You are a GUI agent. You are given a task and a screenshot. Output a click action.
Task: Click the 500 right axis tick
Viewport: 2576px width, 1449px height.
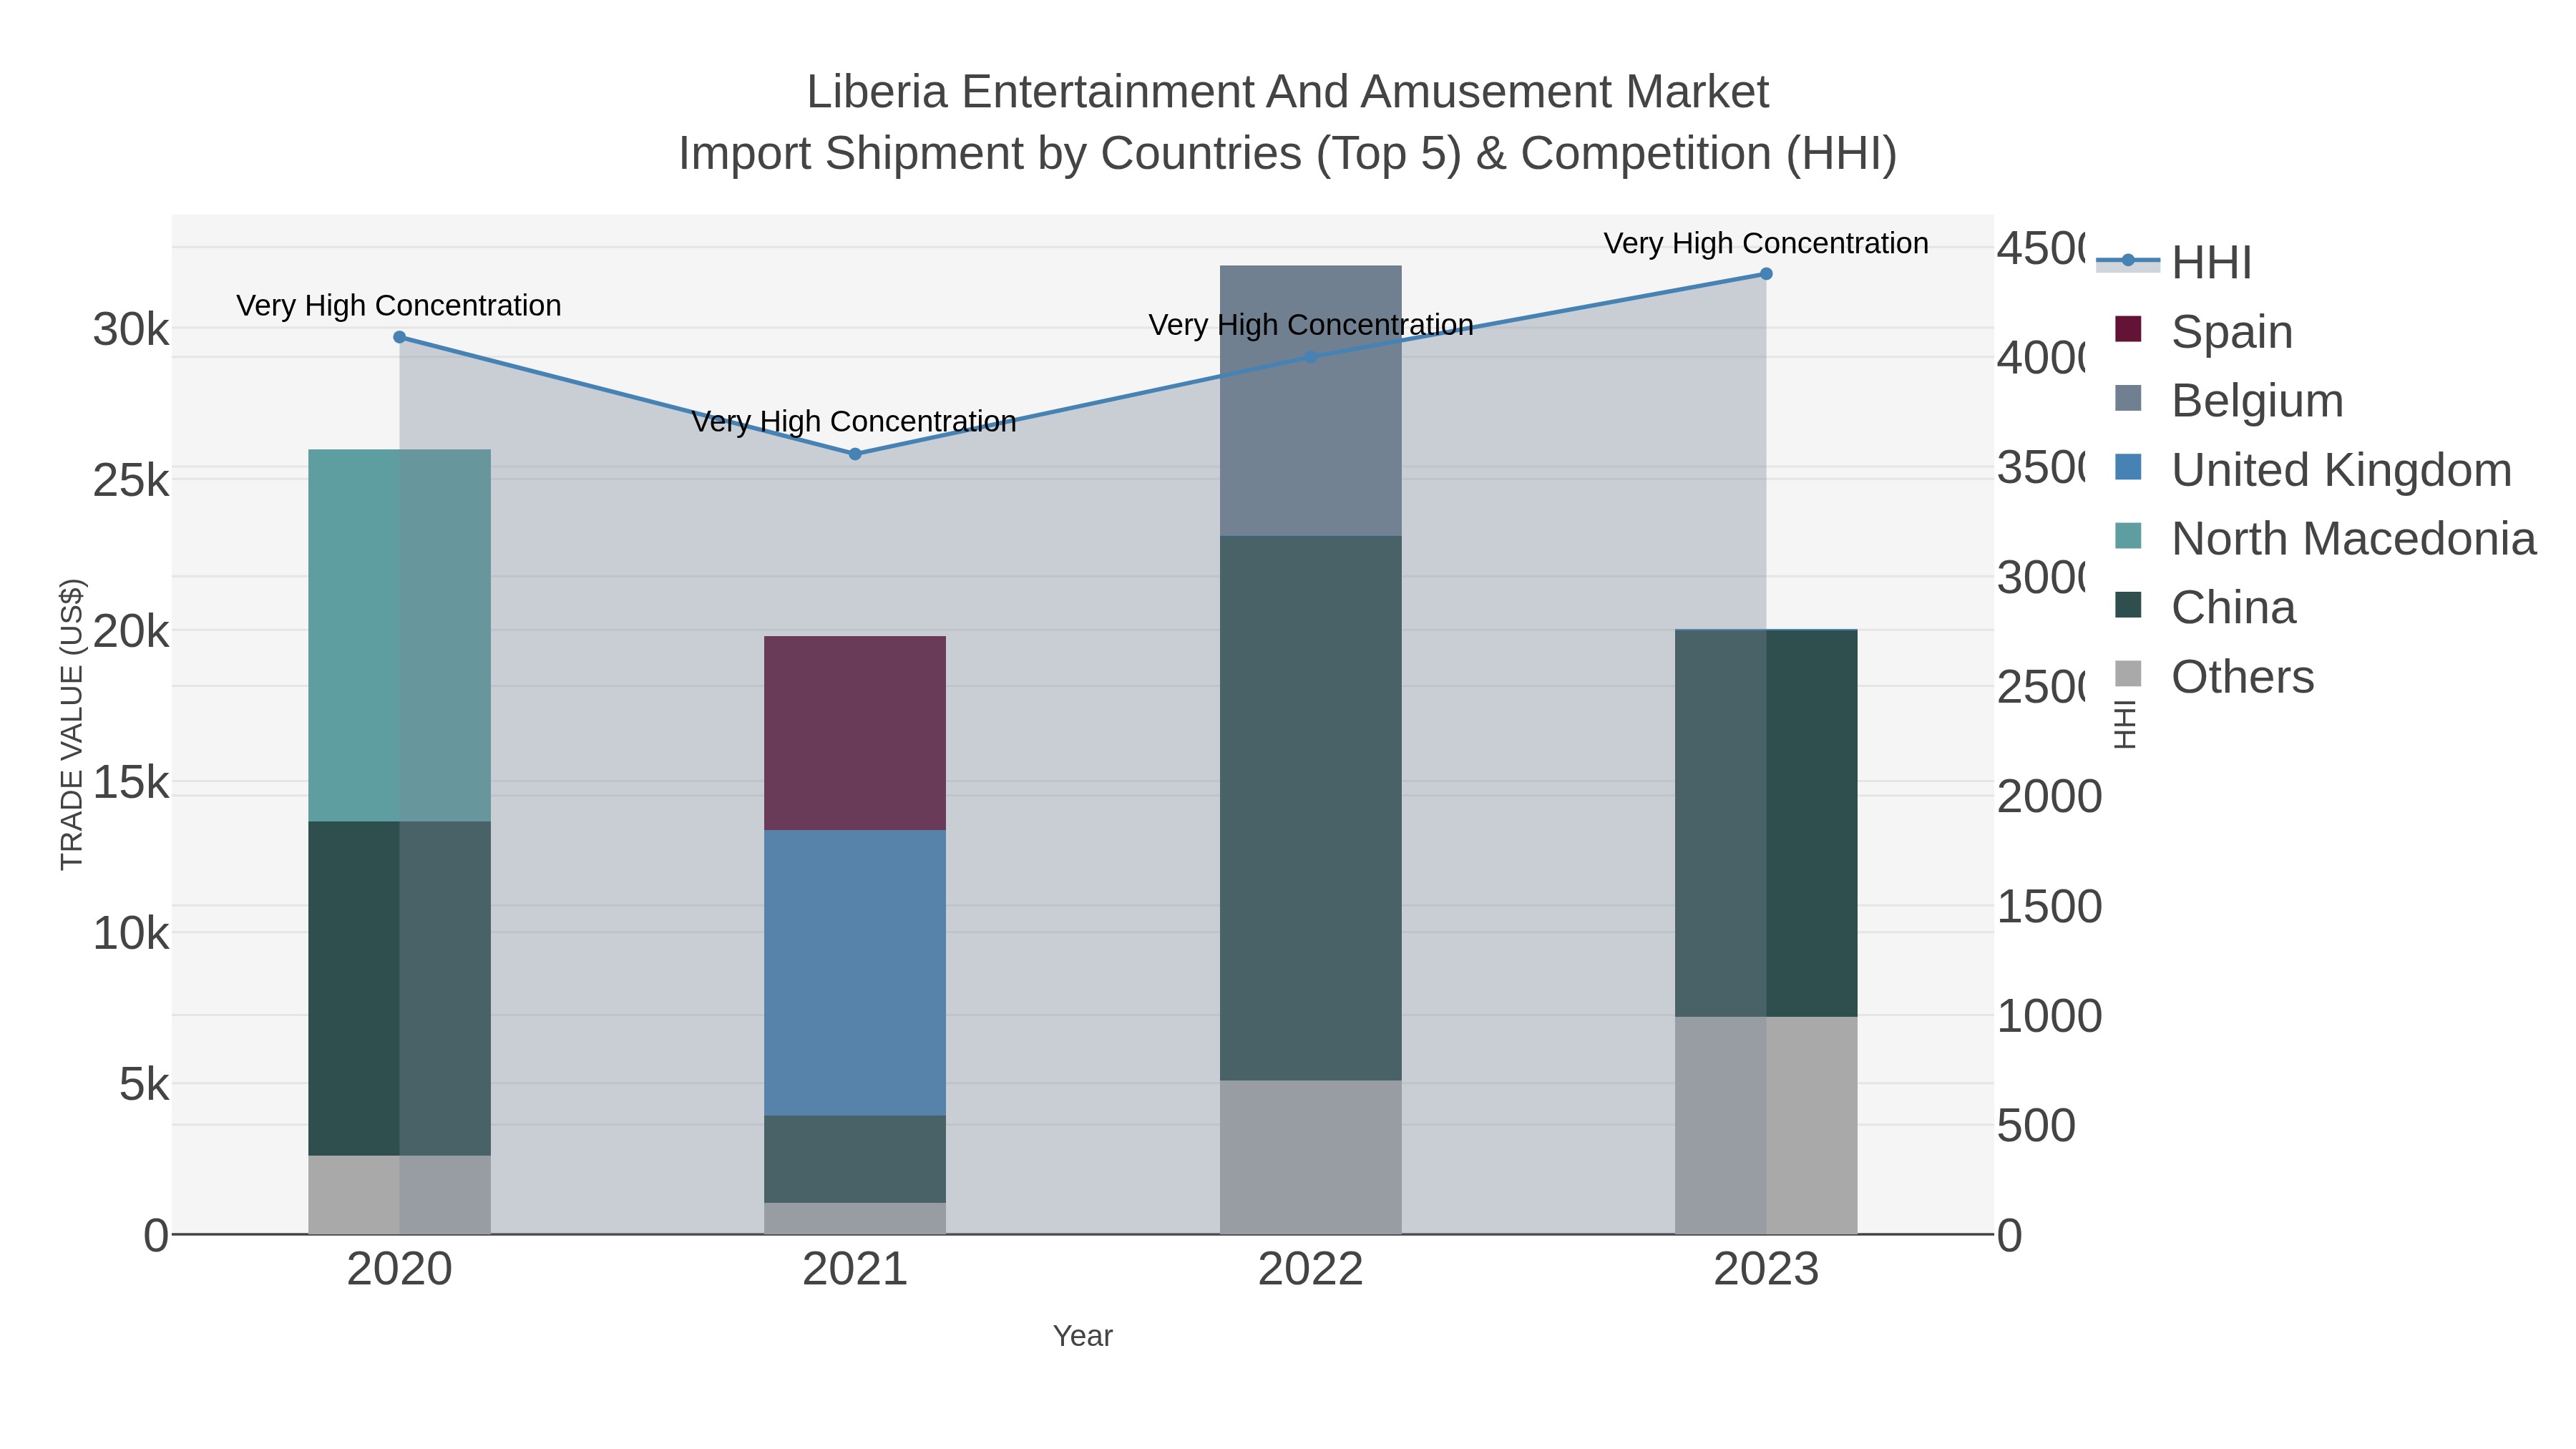(x=2036, y=1126)
